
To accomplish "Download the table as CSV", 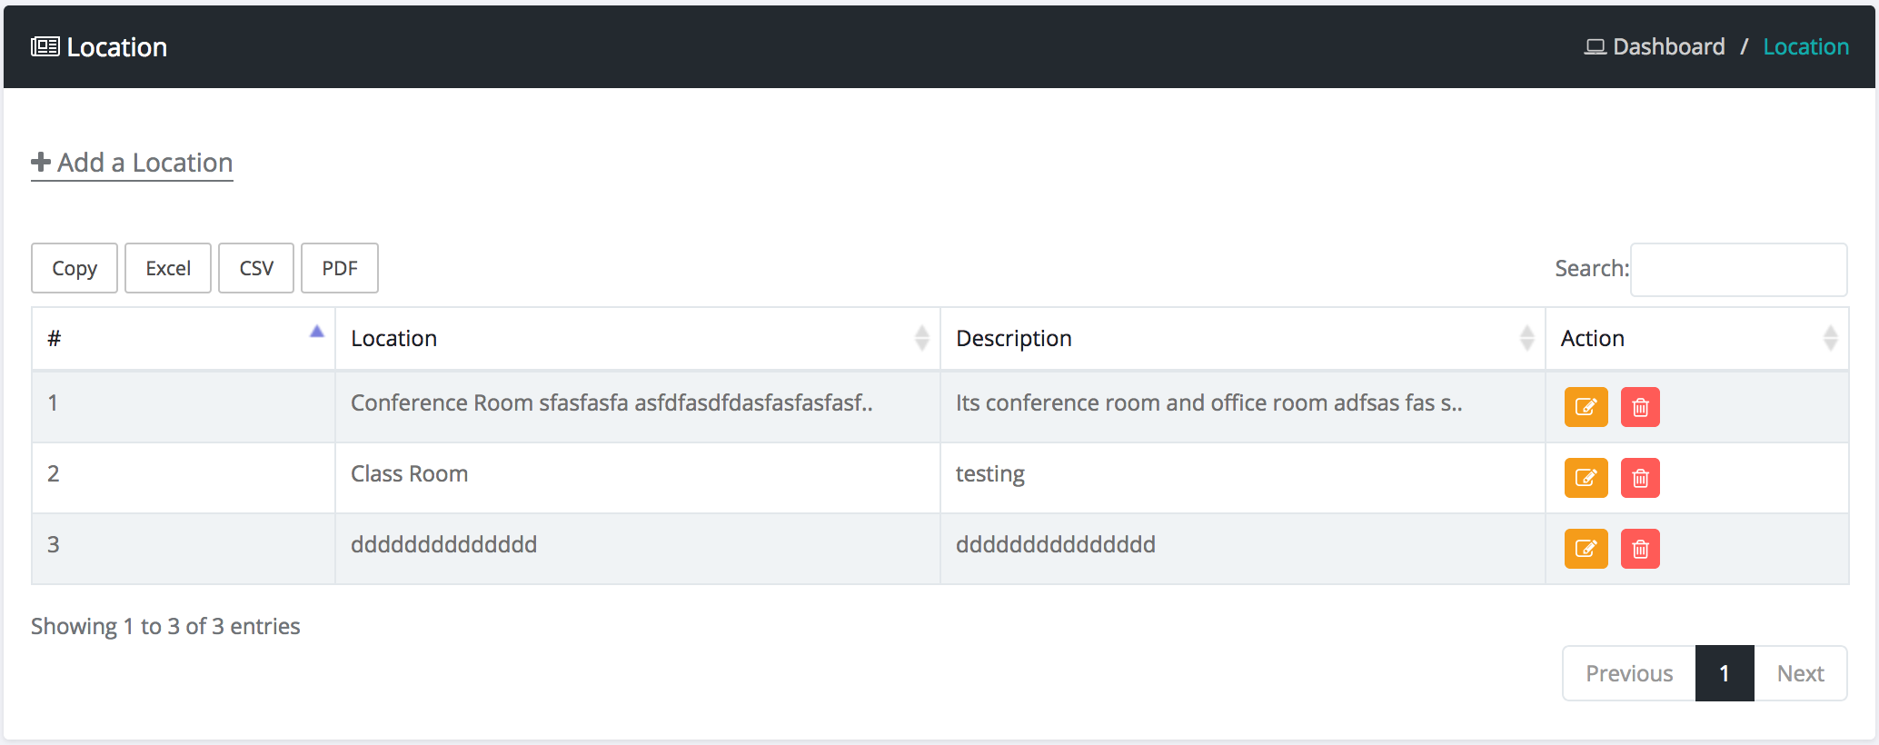I will tap(256, 269).
